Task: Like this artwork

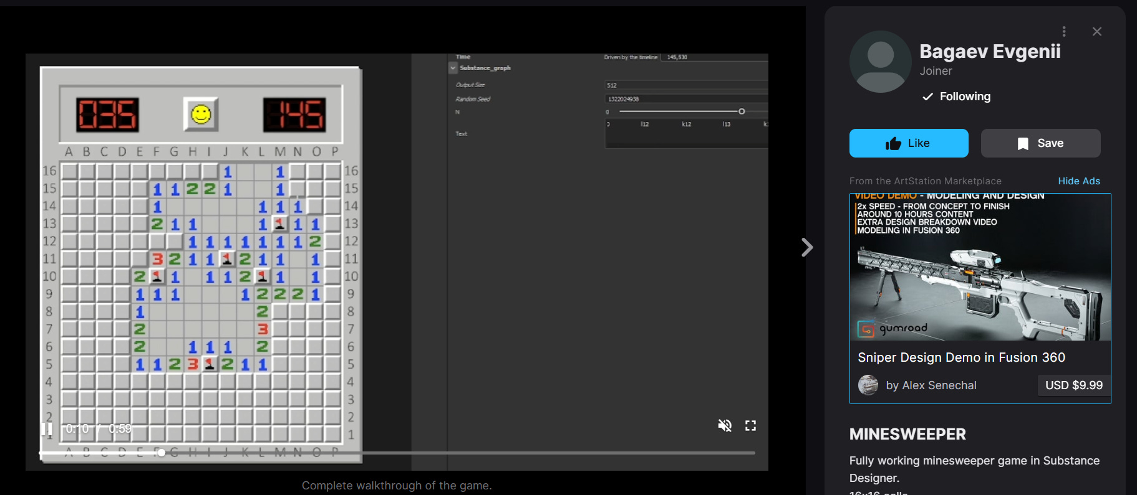Action: tap(909, 143)
